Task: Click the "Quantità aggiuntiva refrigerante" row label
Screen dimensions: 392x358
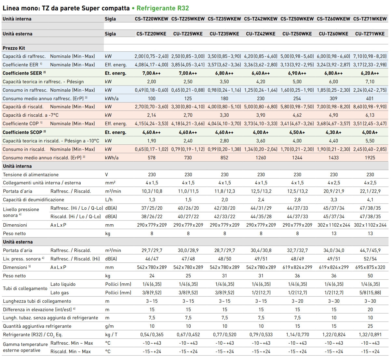Action: coord(37,326)
